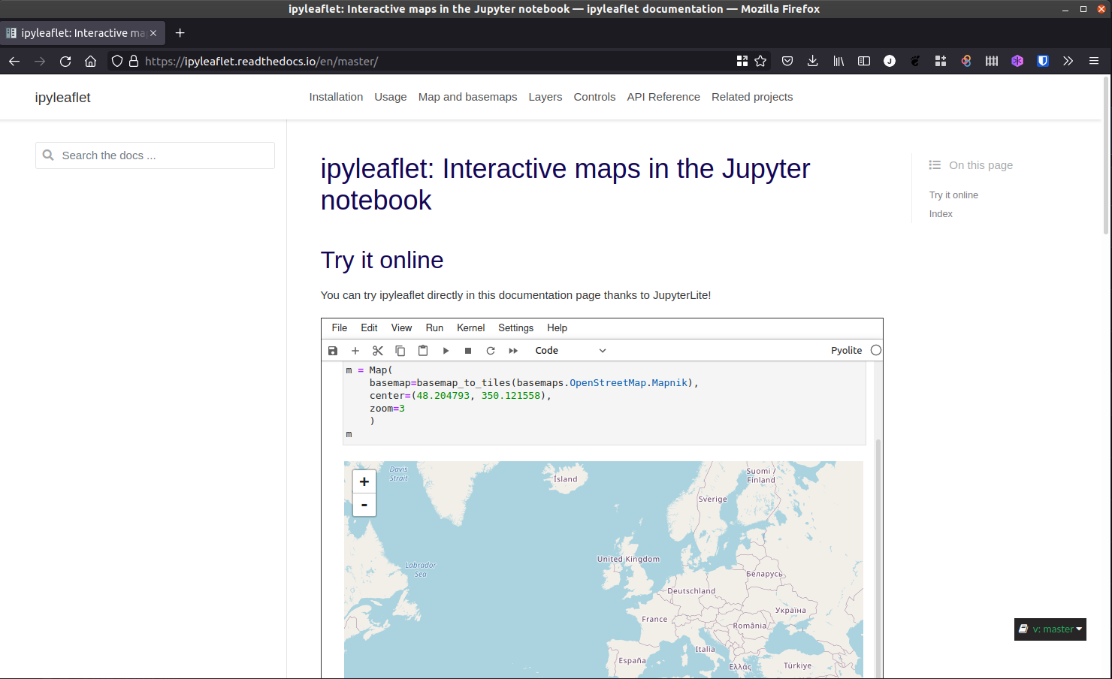Zoom out on the map with minus button
Viewport: 1112px width, 679px height.
pos(364,505)
